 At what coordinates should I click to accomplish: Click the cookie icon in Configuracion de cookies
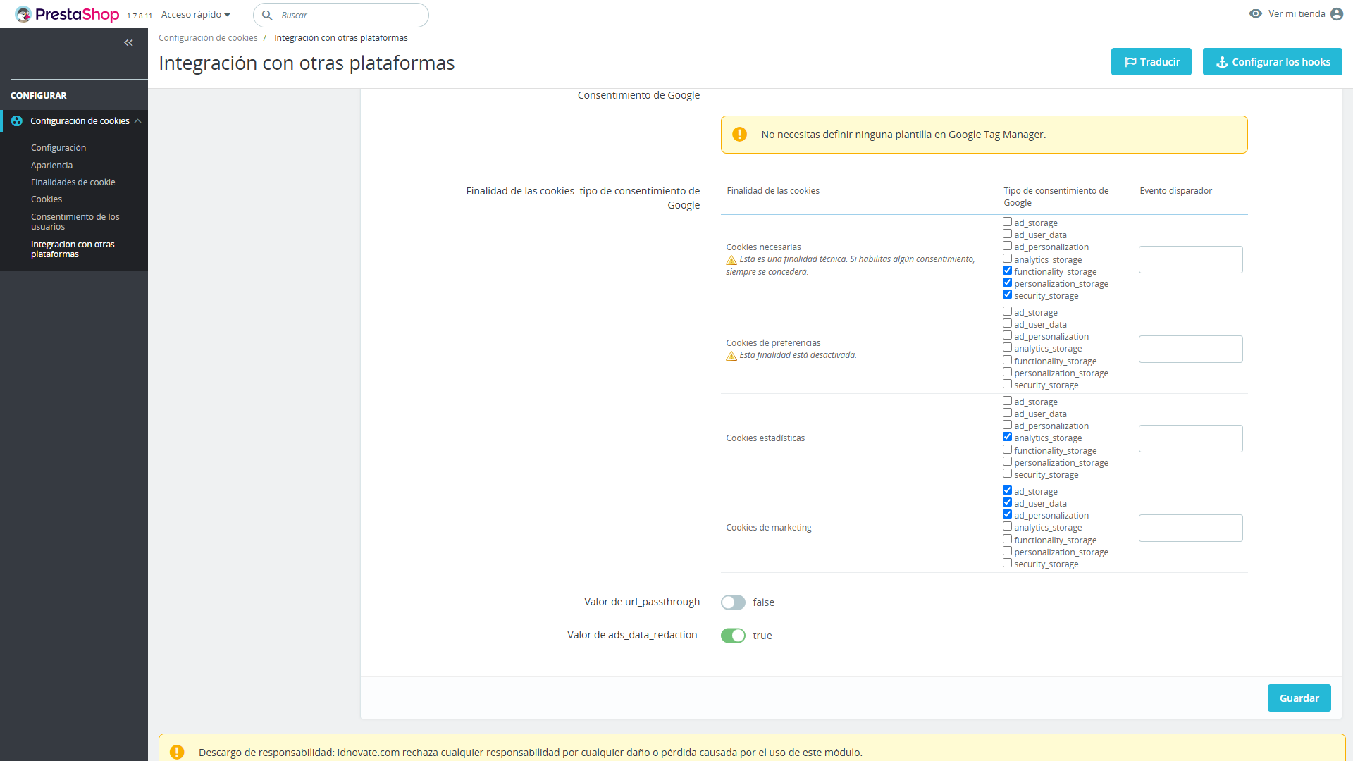17,121
